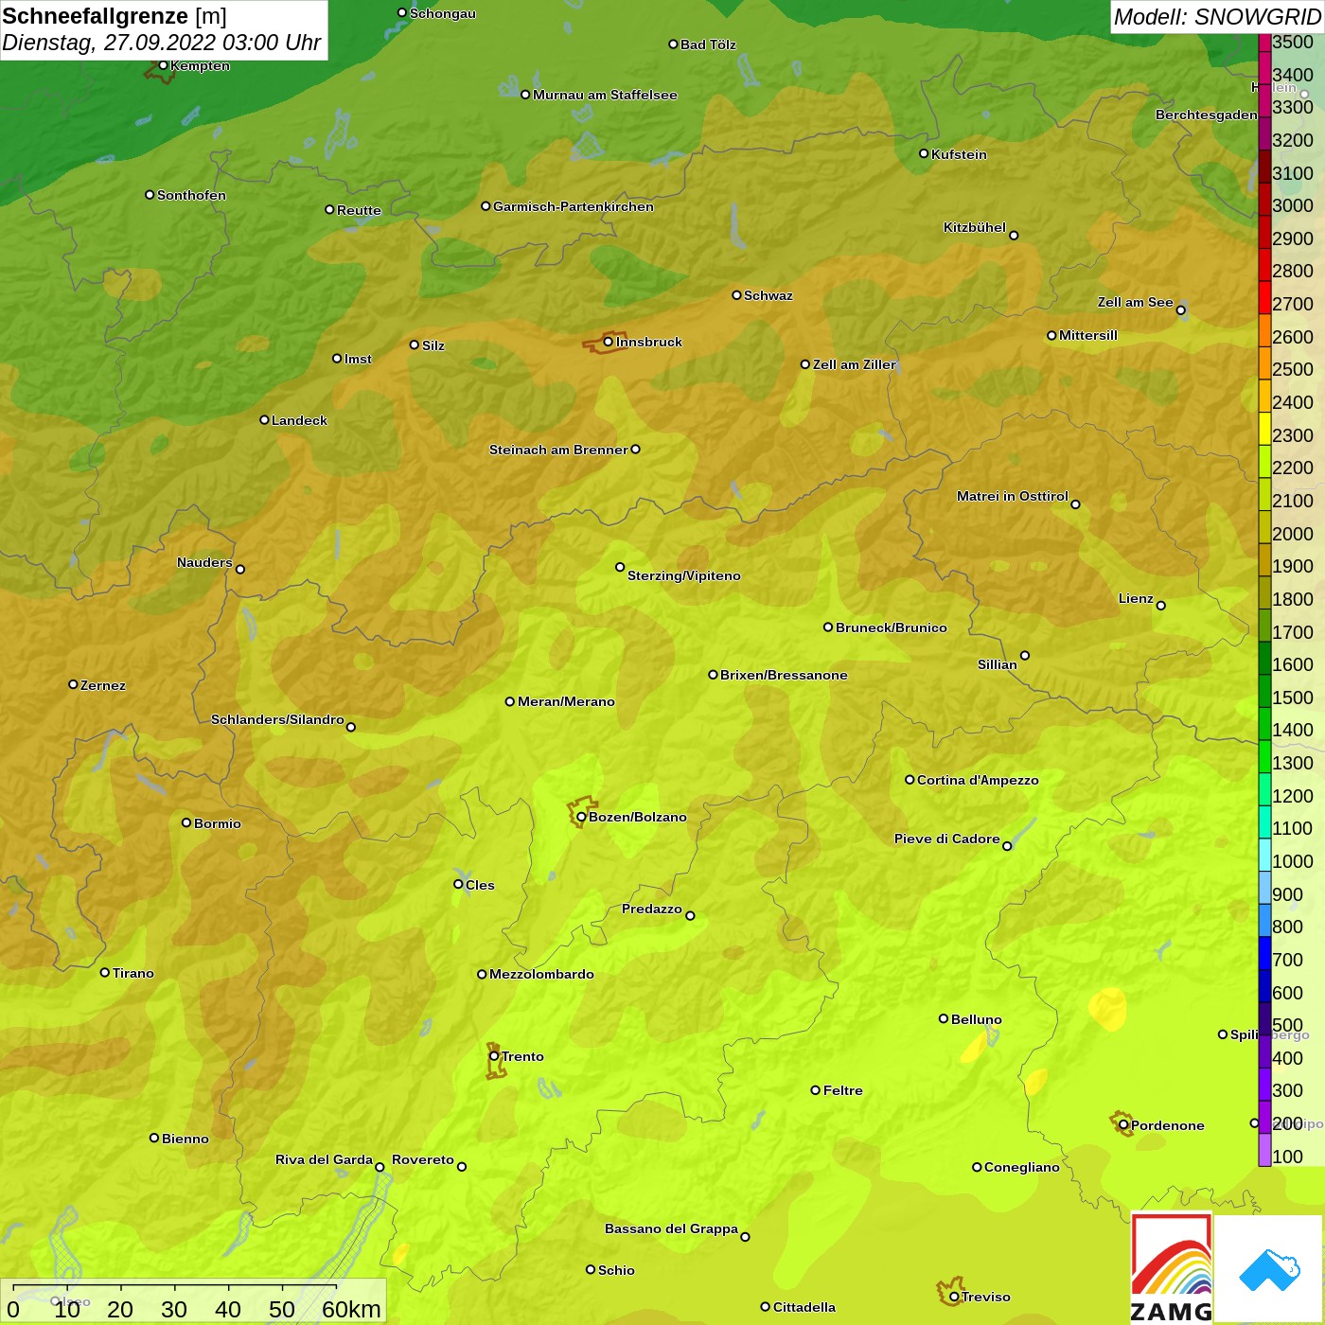1325x1325 pixels.
Task: Click the Schneefallgrenze [m] title
Action: [115, 16]
